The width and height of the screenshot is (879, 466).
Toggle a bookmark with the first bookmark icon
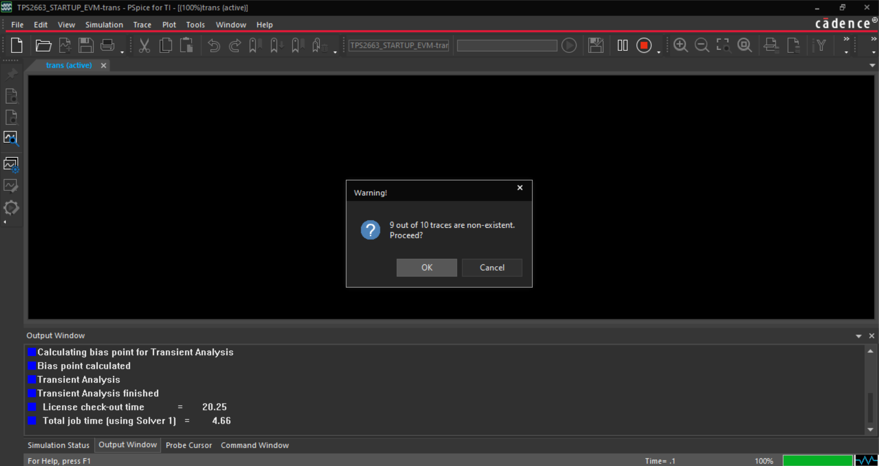pyautogui.click(x=255, y=45)
